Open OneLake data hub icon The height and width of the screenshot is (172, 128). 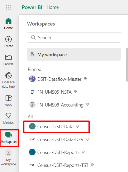click(x=8, y=75)
